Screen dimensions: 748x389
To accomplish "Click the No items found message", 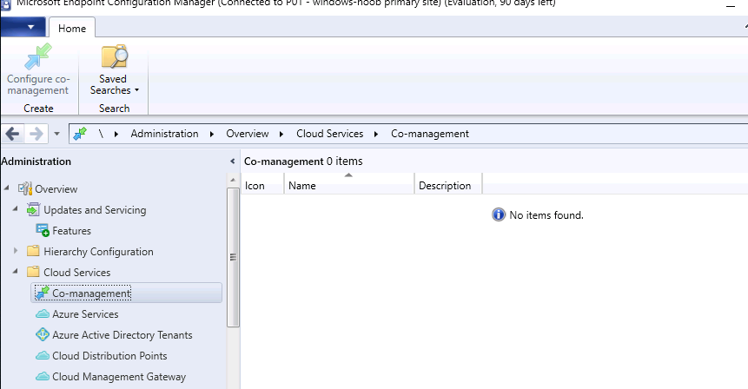I will [546, 215].
